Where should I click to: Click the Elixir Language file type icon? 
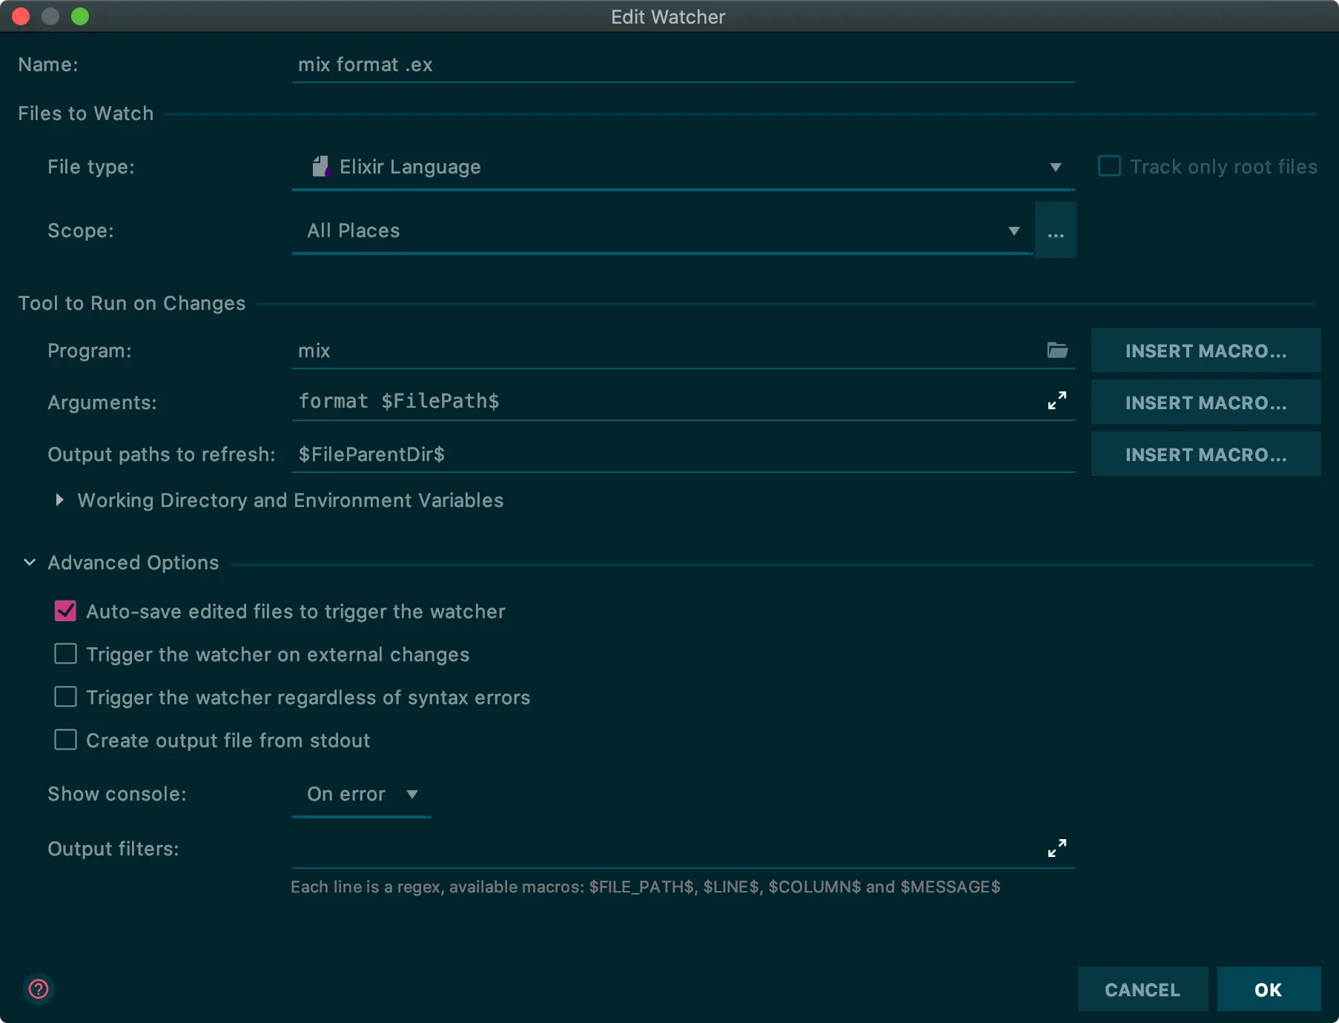pyautogui.click(x=320, y=167)
